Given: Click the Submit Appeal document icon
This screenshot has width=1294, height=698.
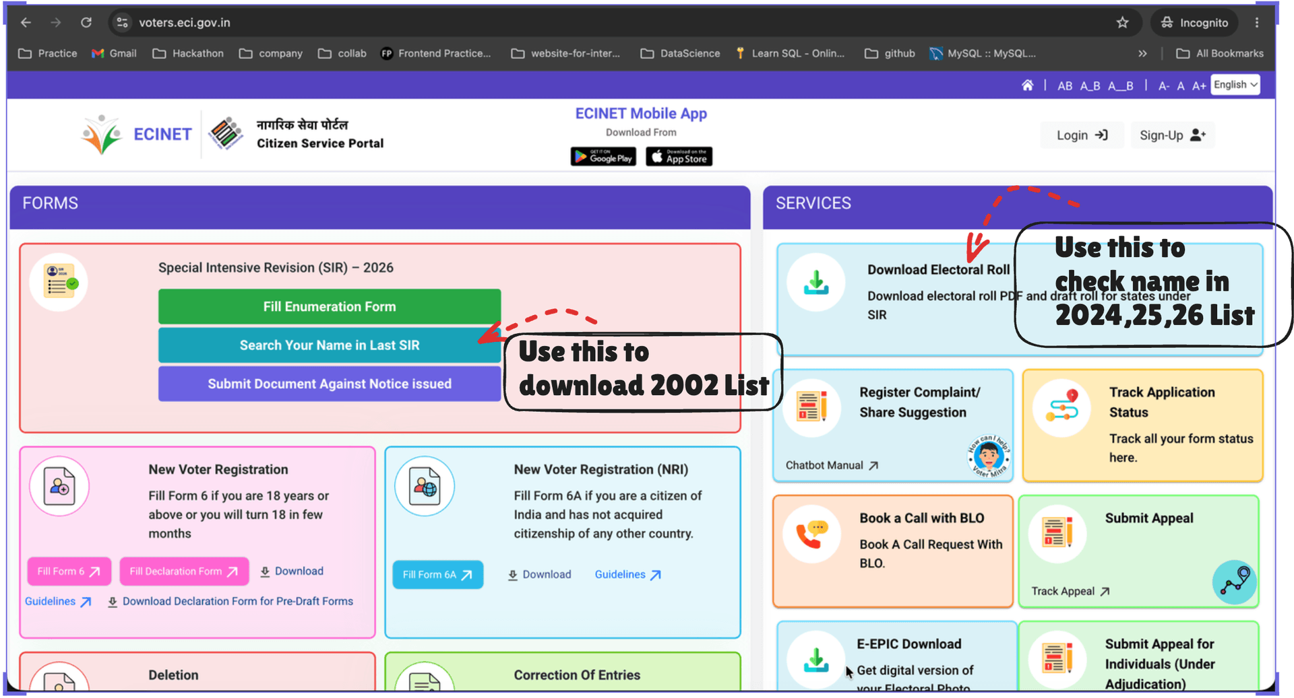Looking at the screenshot, I should 1057,534.
